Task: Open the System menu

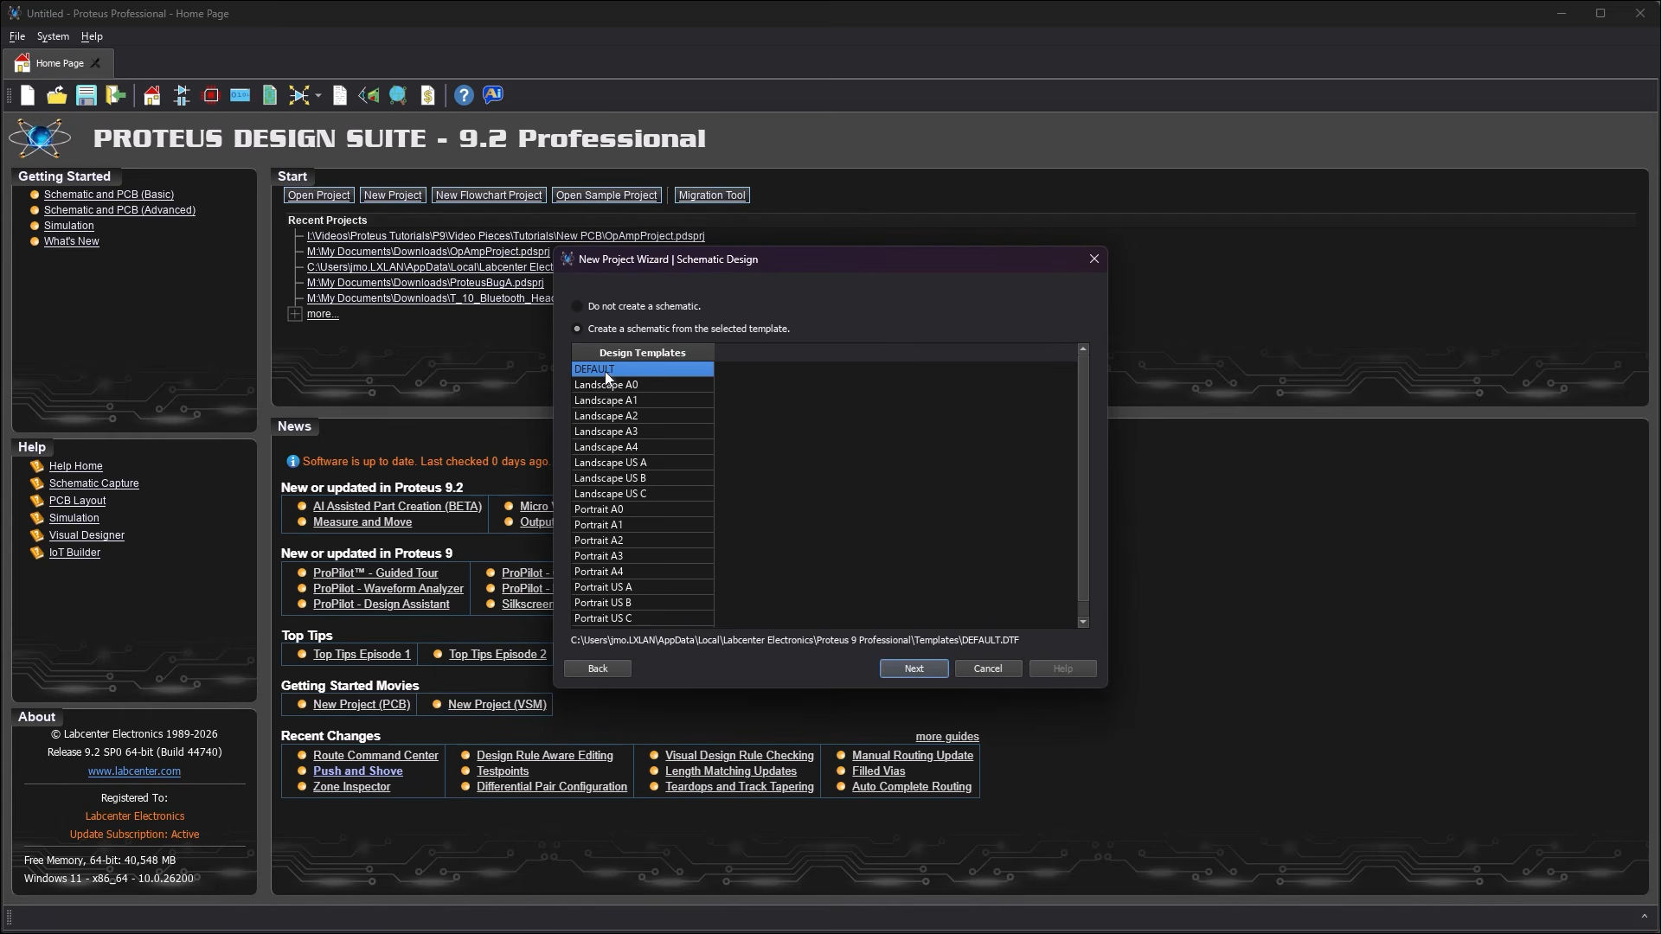Action: pos(53,36)
